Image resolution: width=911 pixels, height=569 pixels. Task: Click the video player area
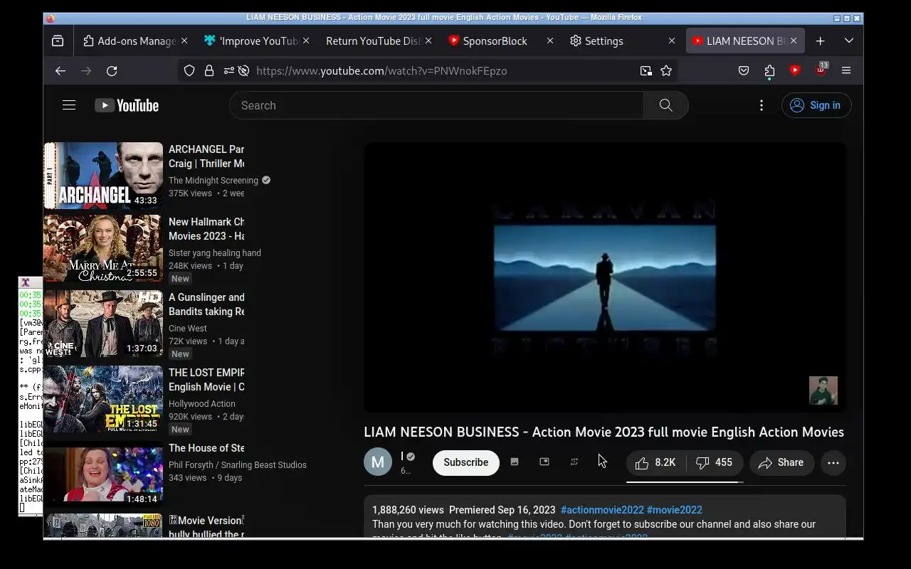coord(604,277)
